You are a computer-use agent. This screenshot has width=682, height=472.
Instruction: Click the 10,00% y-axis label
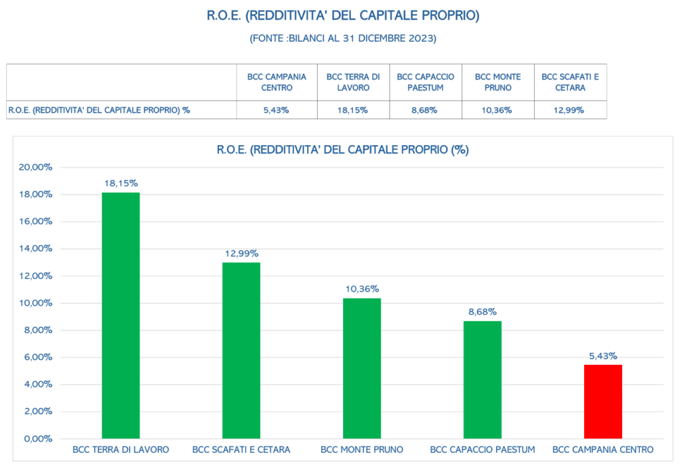point(35,303)
